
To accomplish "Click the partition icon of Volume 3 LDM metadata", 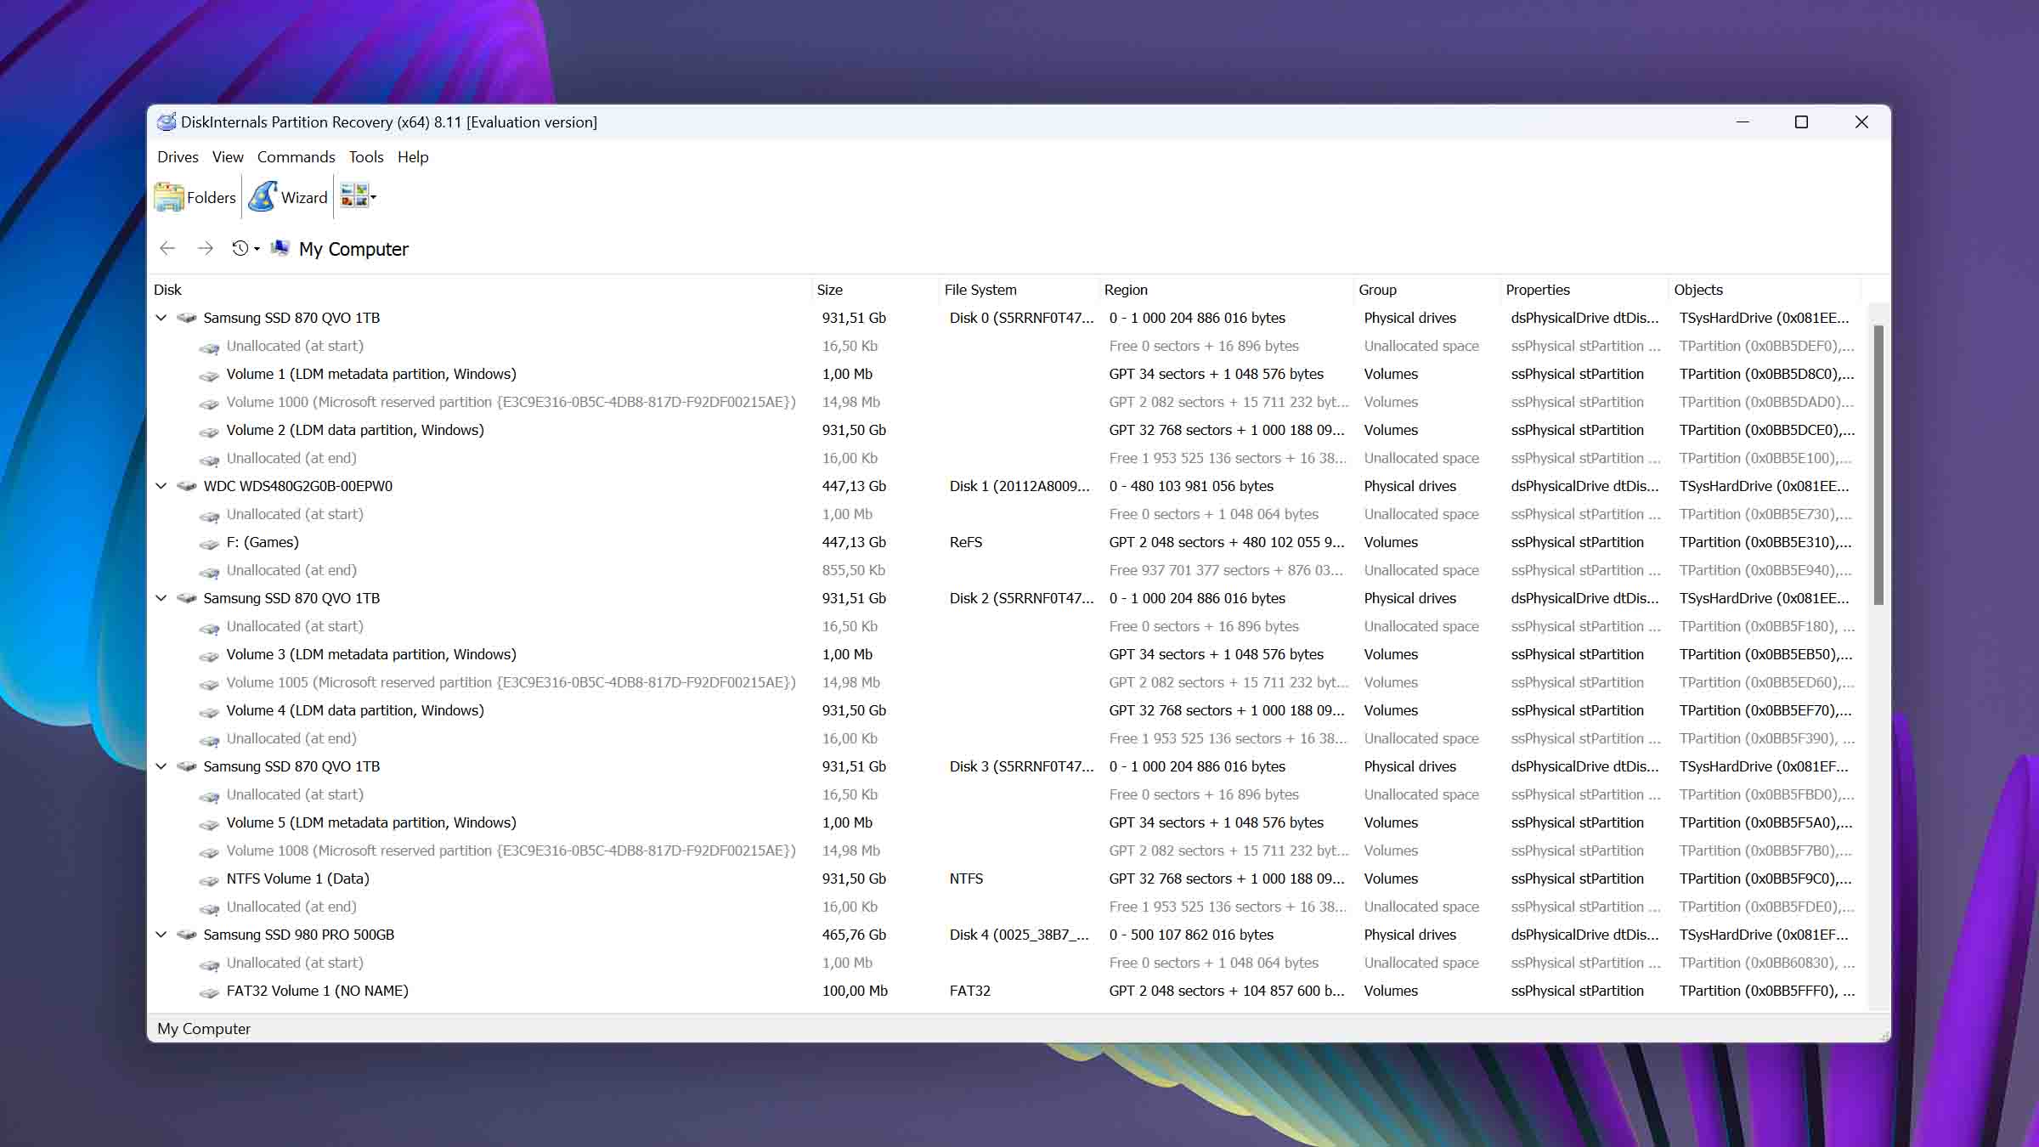I will tap(209, 655).
